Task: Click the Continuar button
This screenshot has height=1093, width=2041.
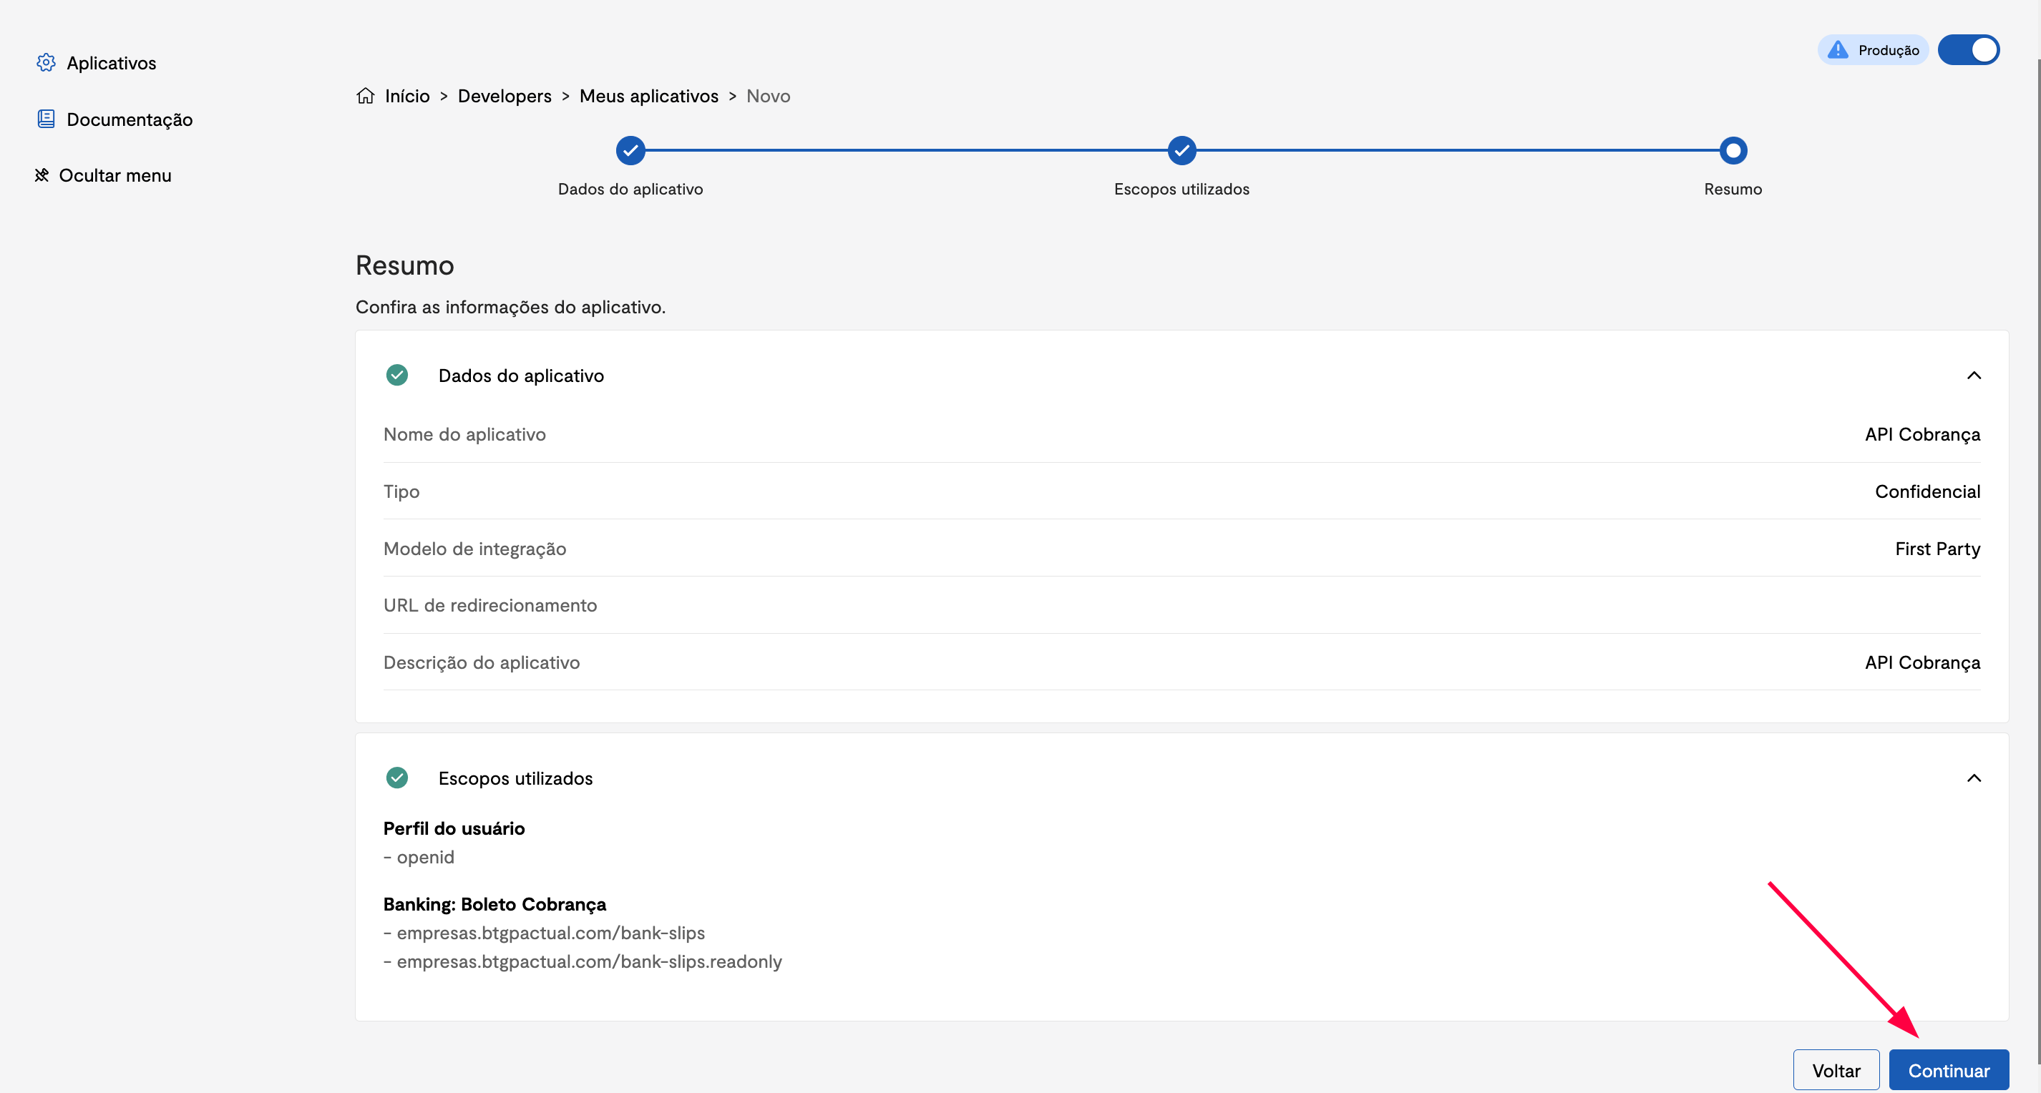Action: 1949,1070
